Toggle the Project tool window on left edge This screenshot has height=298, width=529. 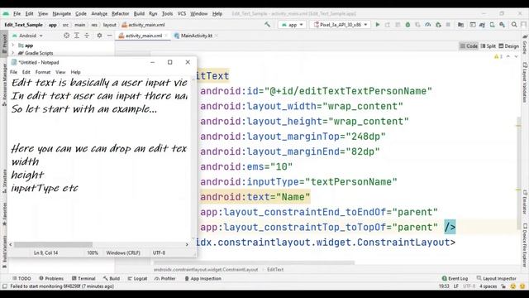[x=4, y=44]
